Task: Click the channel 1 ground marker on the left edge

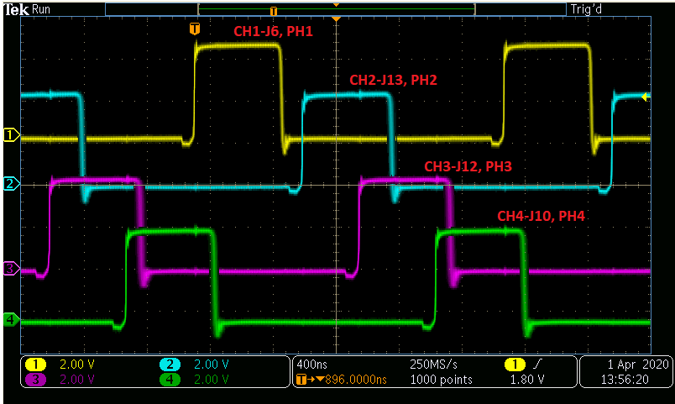Action: 11,135
